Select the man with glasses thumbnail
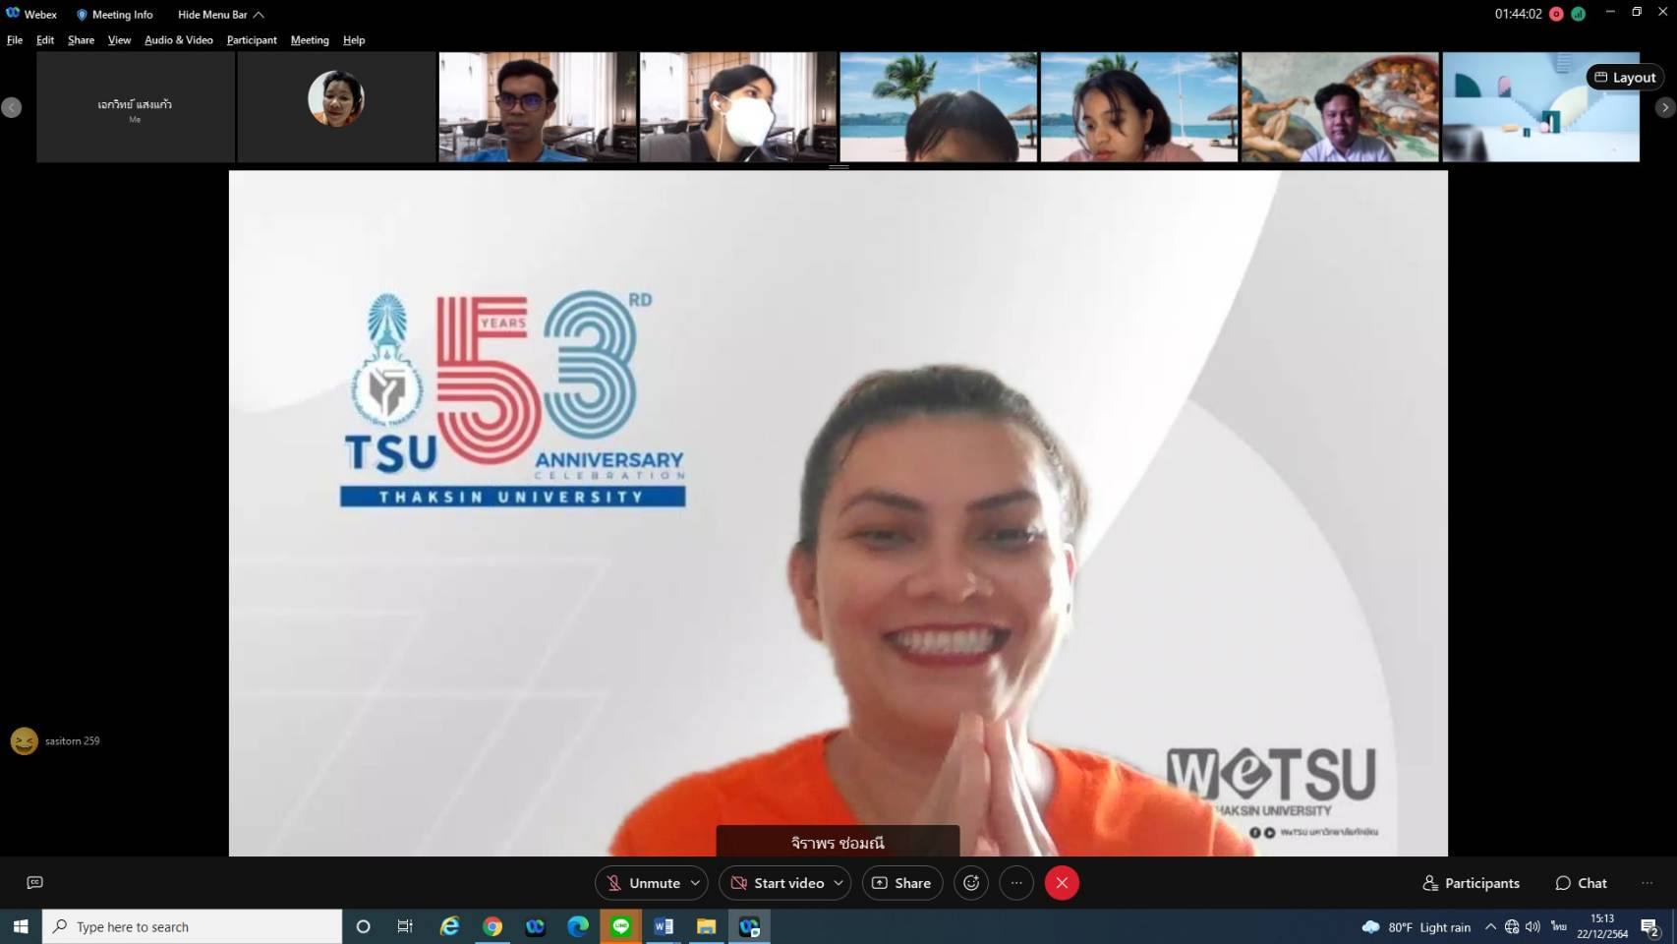Screen dimensions: 1677x944 point(538,107)
